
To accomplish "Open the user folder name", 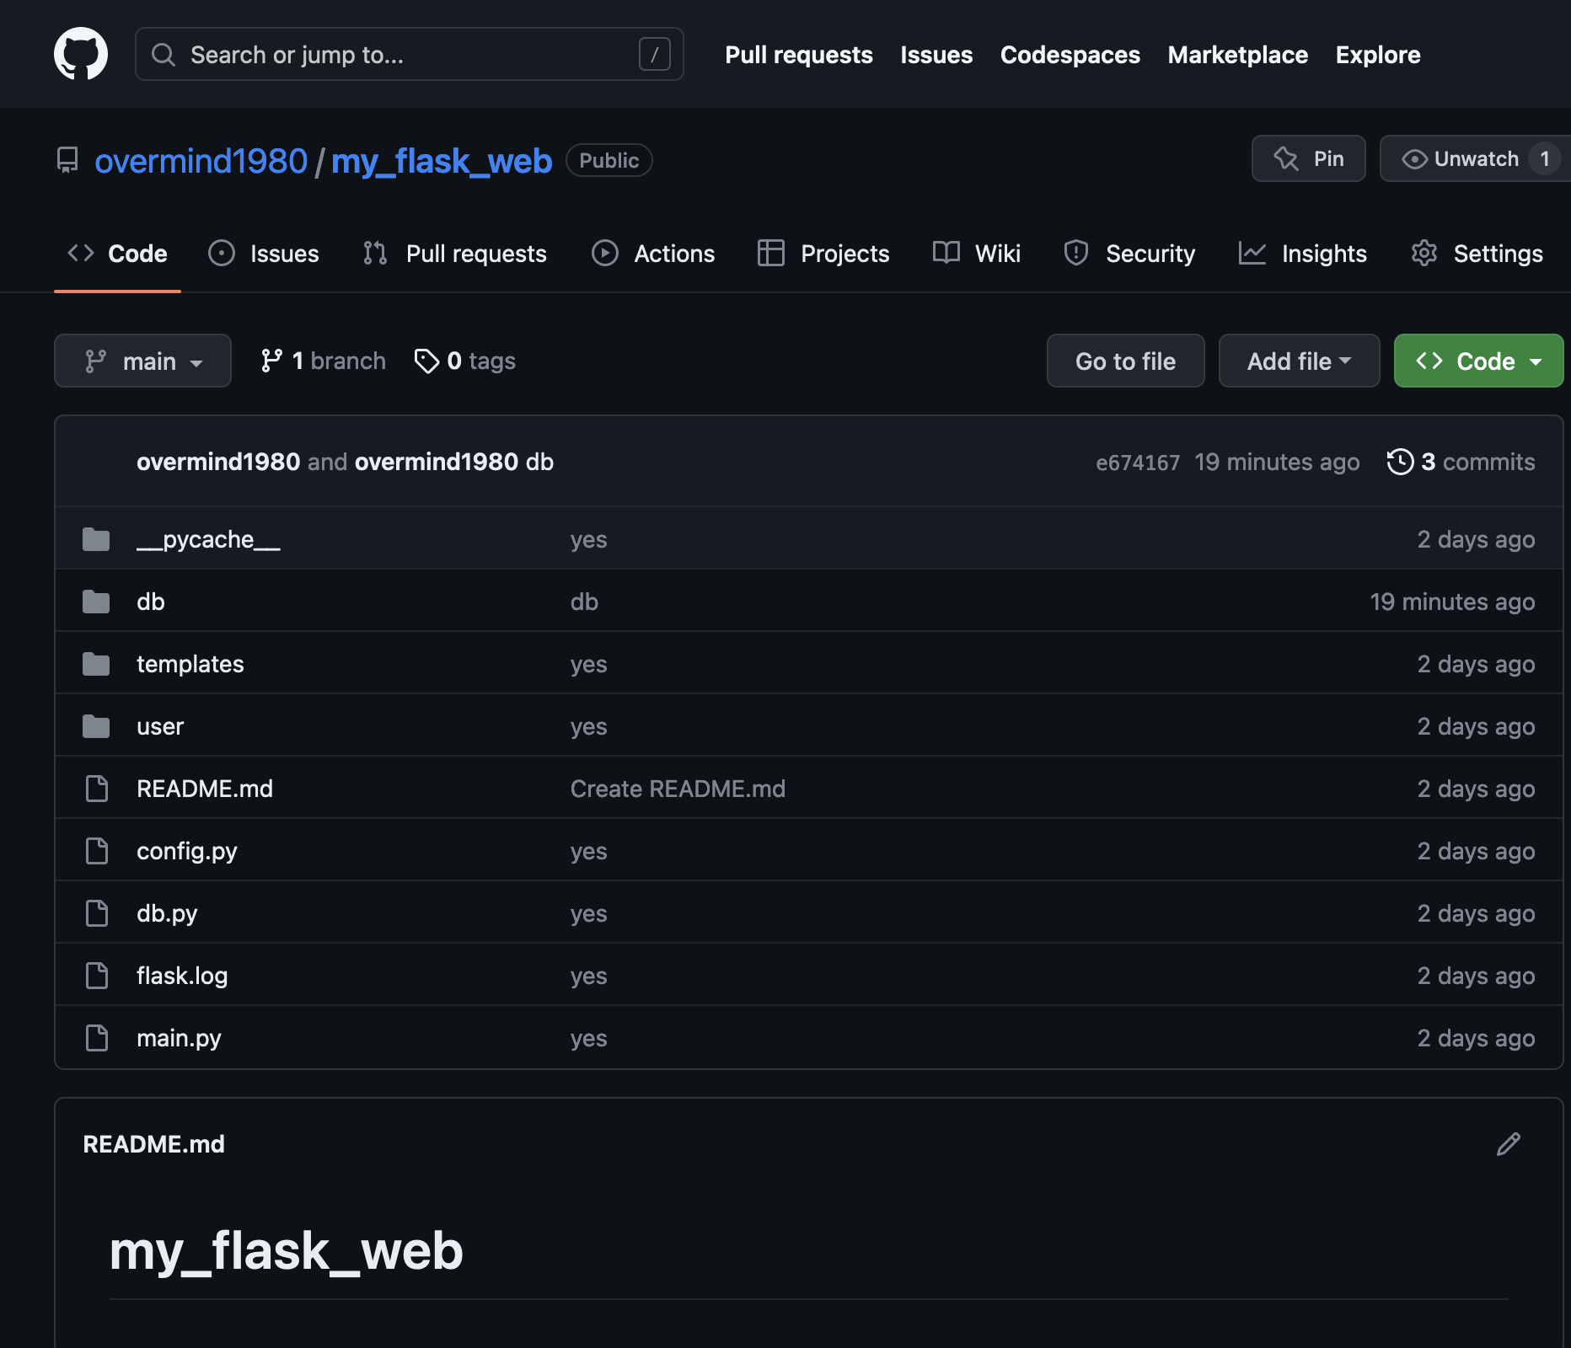I will coord(160,726).
